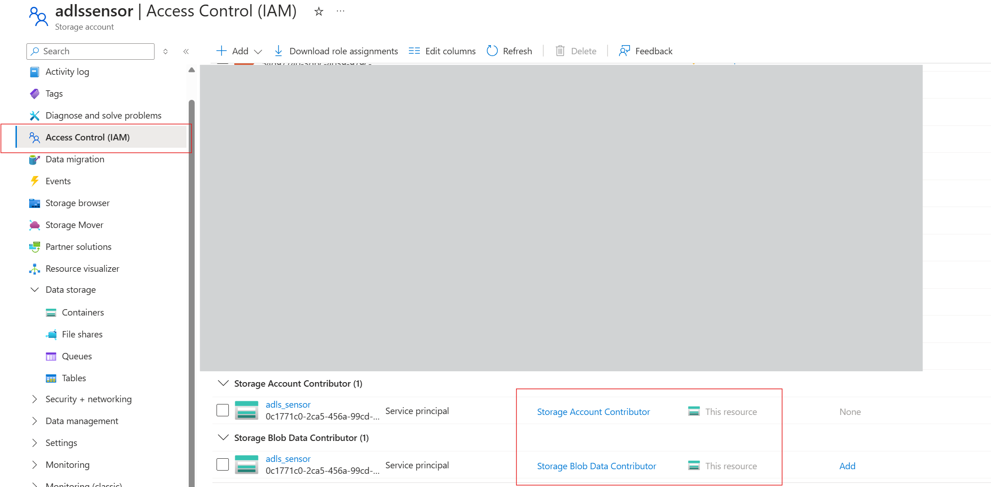Open the Storage browser
Image resolution: width=991 pixels, height=487 pixels.
77,203
